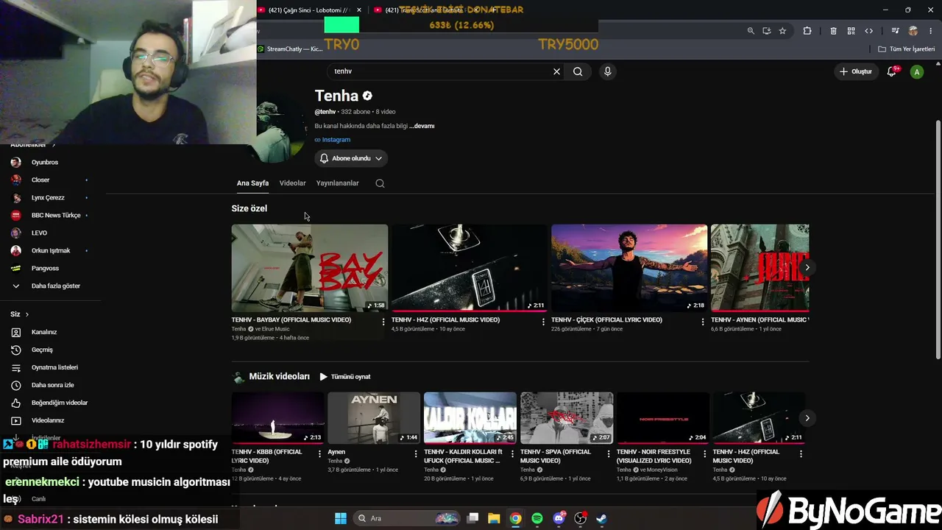This screenshot has height=530, width=942.
Task: Open the Aynen video thumbnail
Action: (374, 417)
